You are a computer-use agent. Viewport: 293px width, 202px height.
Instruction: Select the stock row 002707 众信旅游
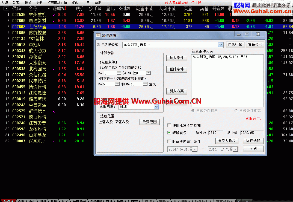pyautogui.click(x=47, y=75)
